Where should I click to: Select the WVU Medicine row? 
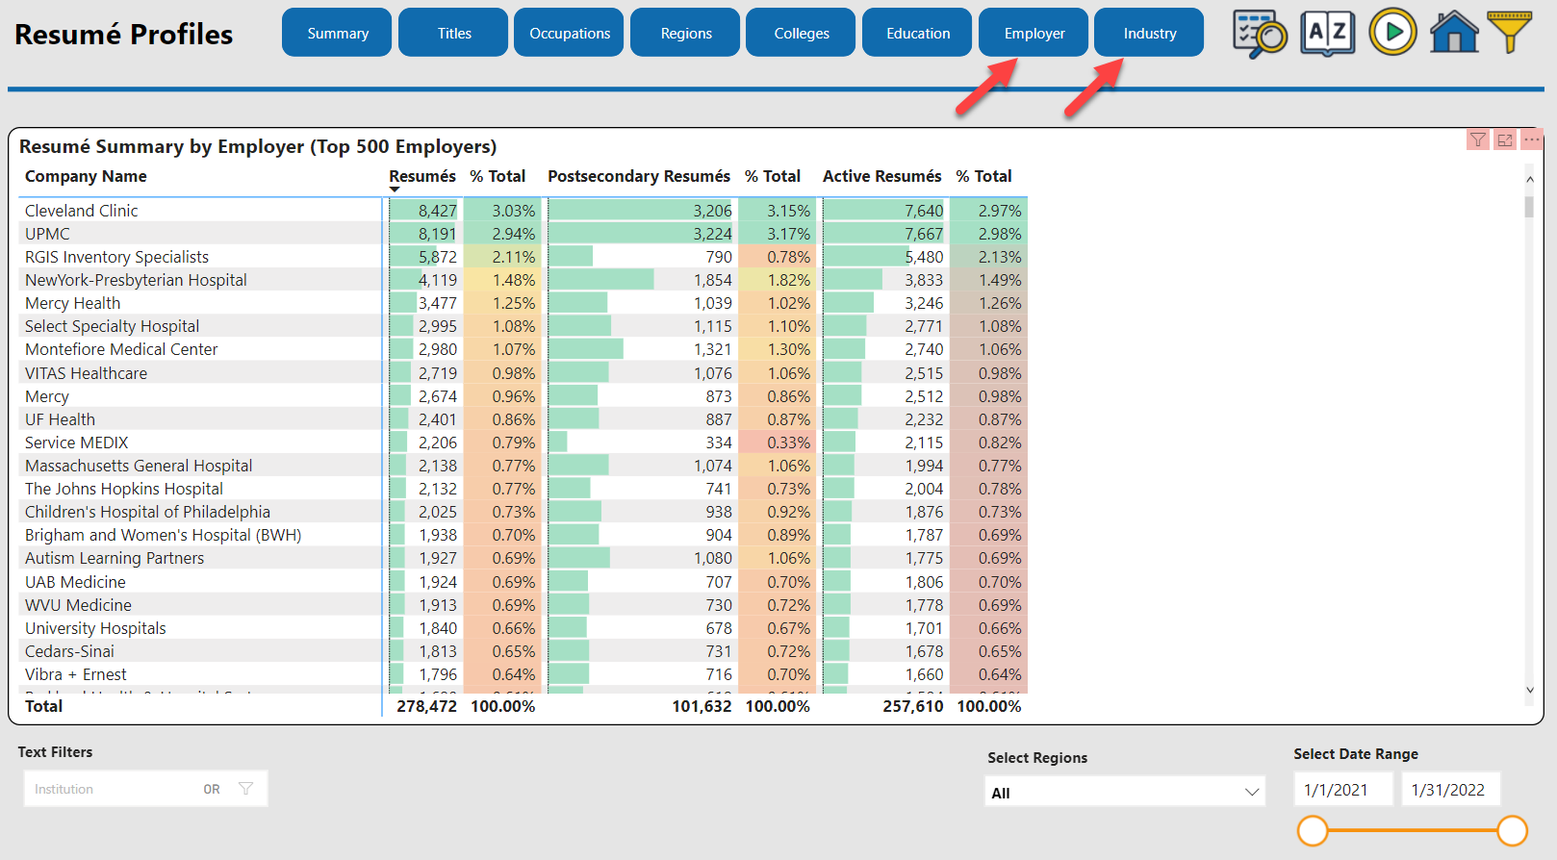(x=523, y=605)
